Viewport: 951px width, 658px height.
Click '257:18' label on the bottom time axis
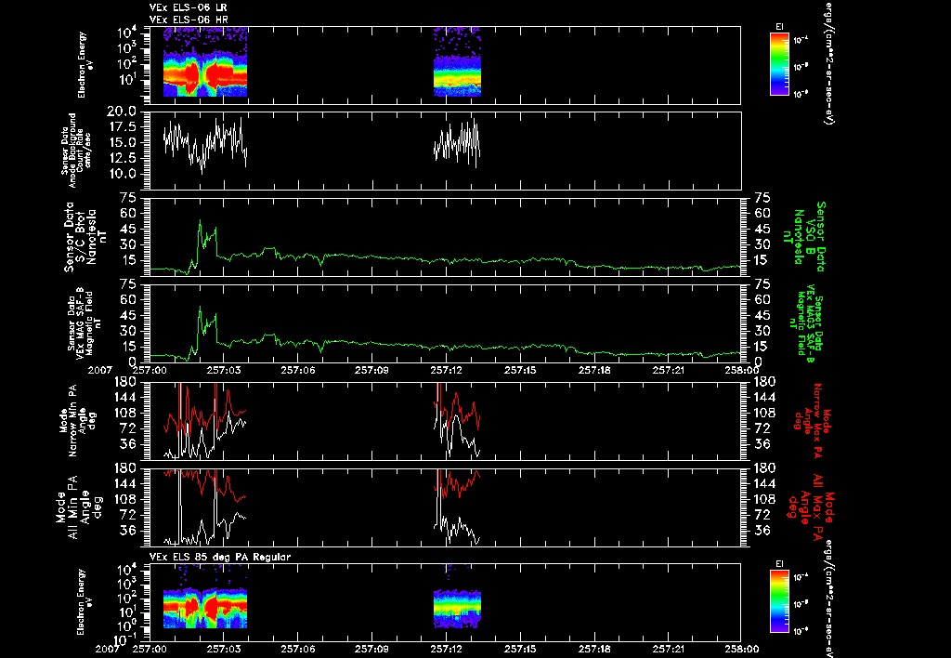pos(593,648)
